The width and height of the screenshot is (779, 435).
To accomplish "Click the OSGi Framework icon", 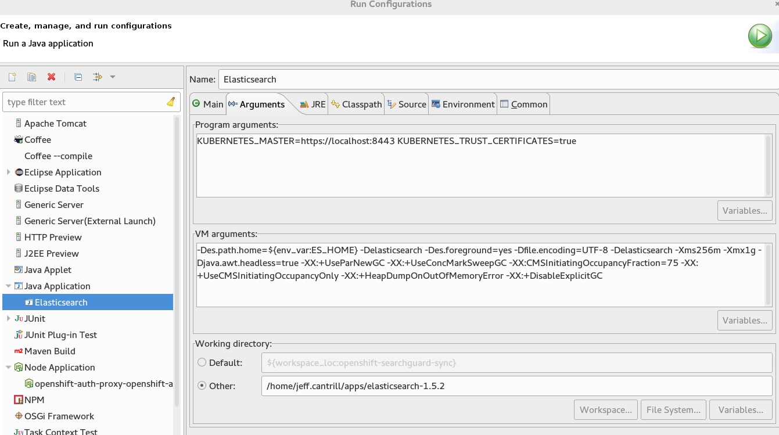I will click(19, 416).
